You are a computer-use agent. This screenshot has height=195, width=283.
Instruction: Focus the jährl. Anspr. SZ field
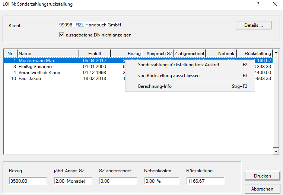coord(73,181)
